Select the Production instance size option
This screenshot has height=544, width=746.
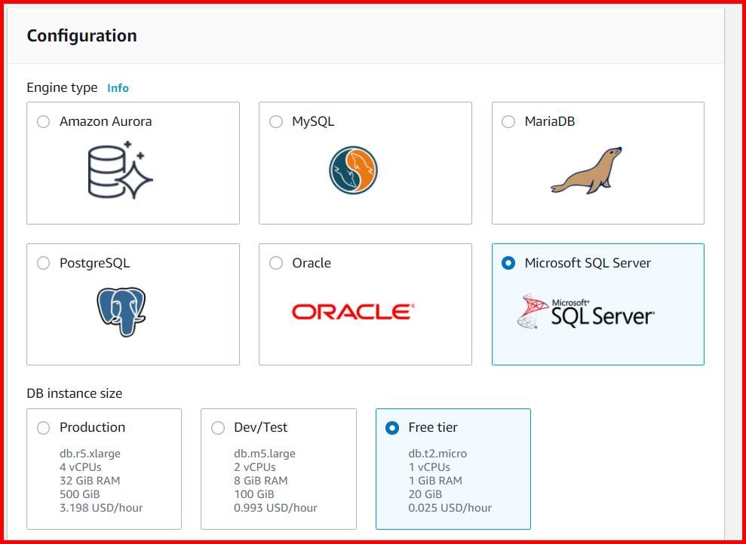pos(44,427)
